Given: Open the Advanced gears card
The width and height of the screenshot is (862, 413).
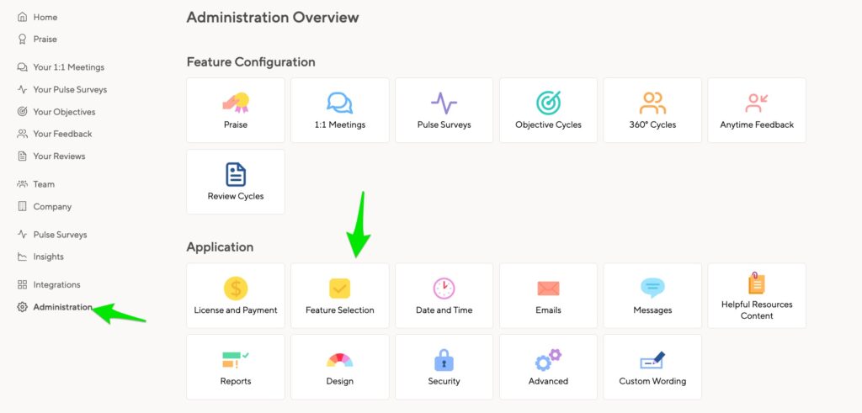Looking at the screenshot, I should click(x=548, y=367).
